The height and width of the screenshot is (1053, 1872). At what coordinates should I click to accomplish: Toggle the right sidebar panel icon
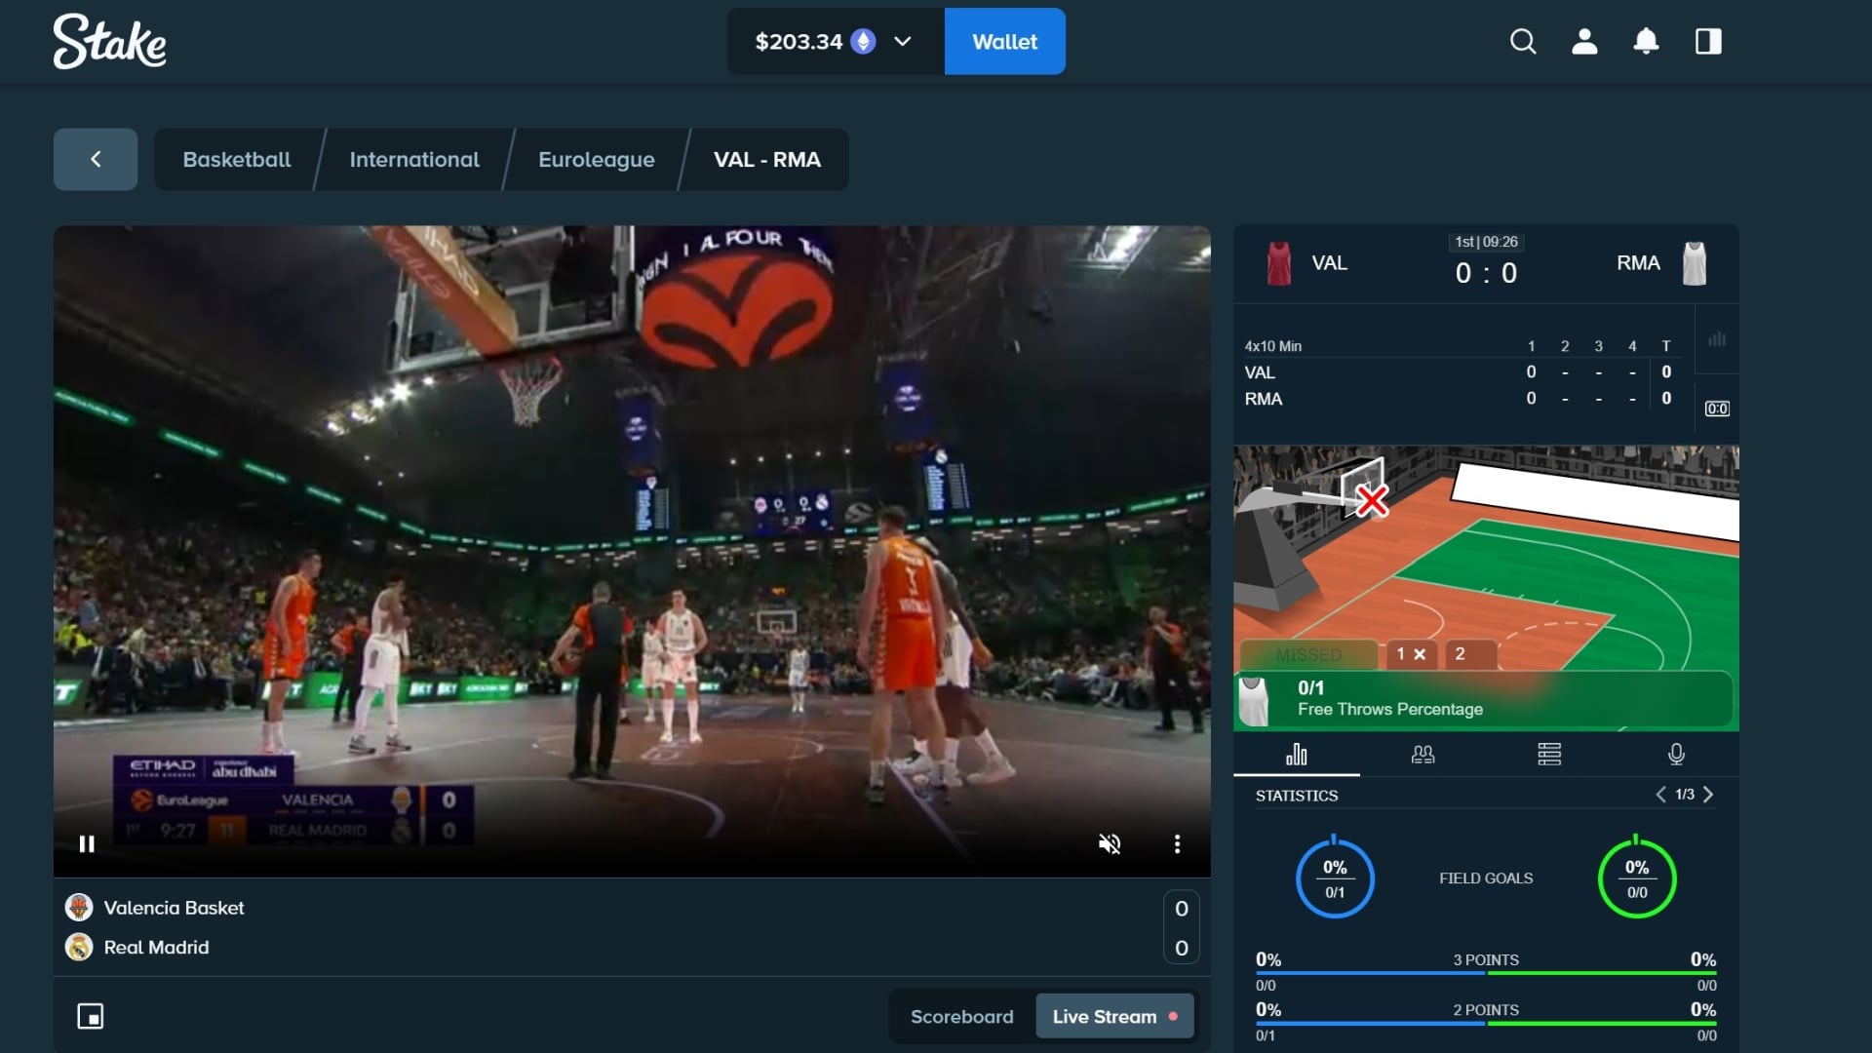click(x=1708, y=41)
